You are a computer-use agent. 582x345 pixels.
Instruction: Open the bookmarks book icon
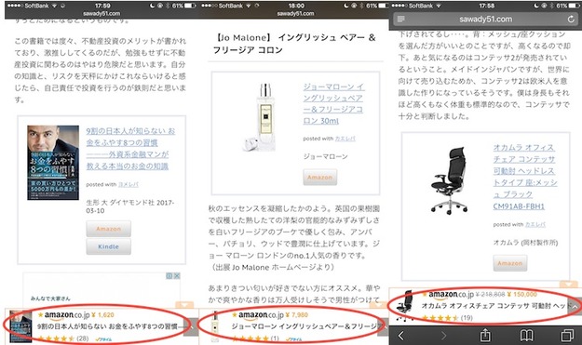(527, 336)
